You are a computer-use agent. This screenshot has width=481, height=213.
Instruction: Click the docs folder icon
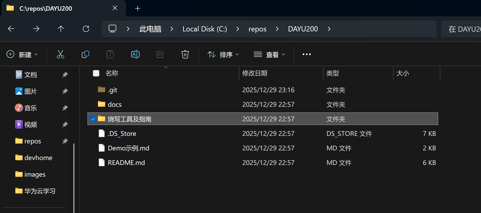(102, 104)
